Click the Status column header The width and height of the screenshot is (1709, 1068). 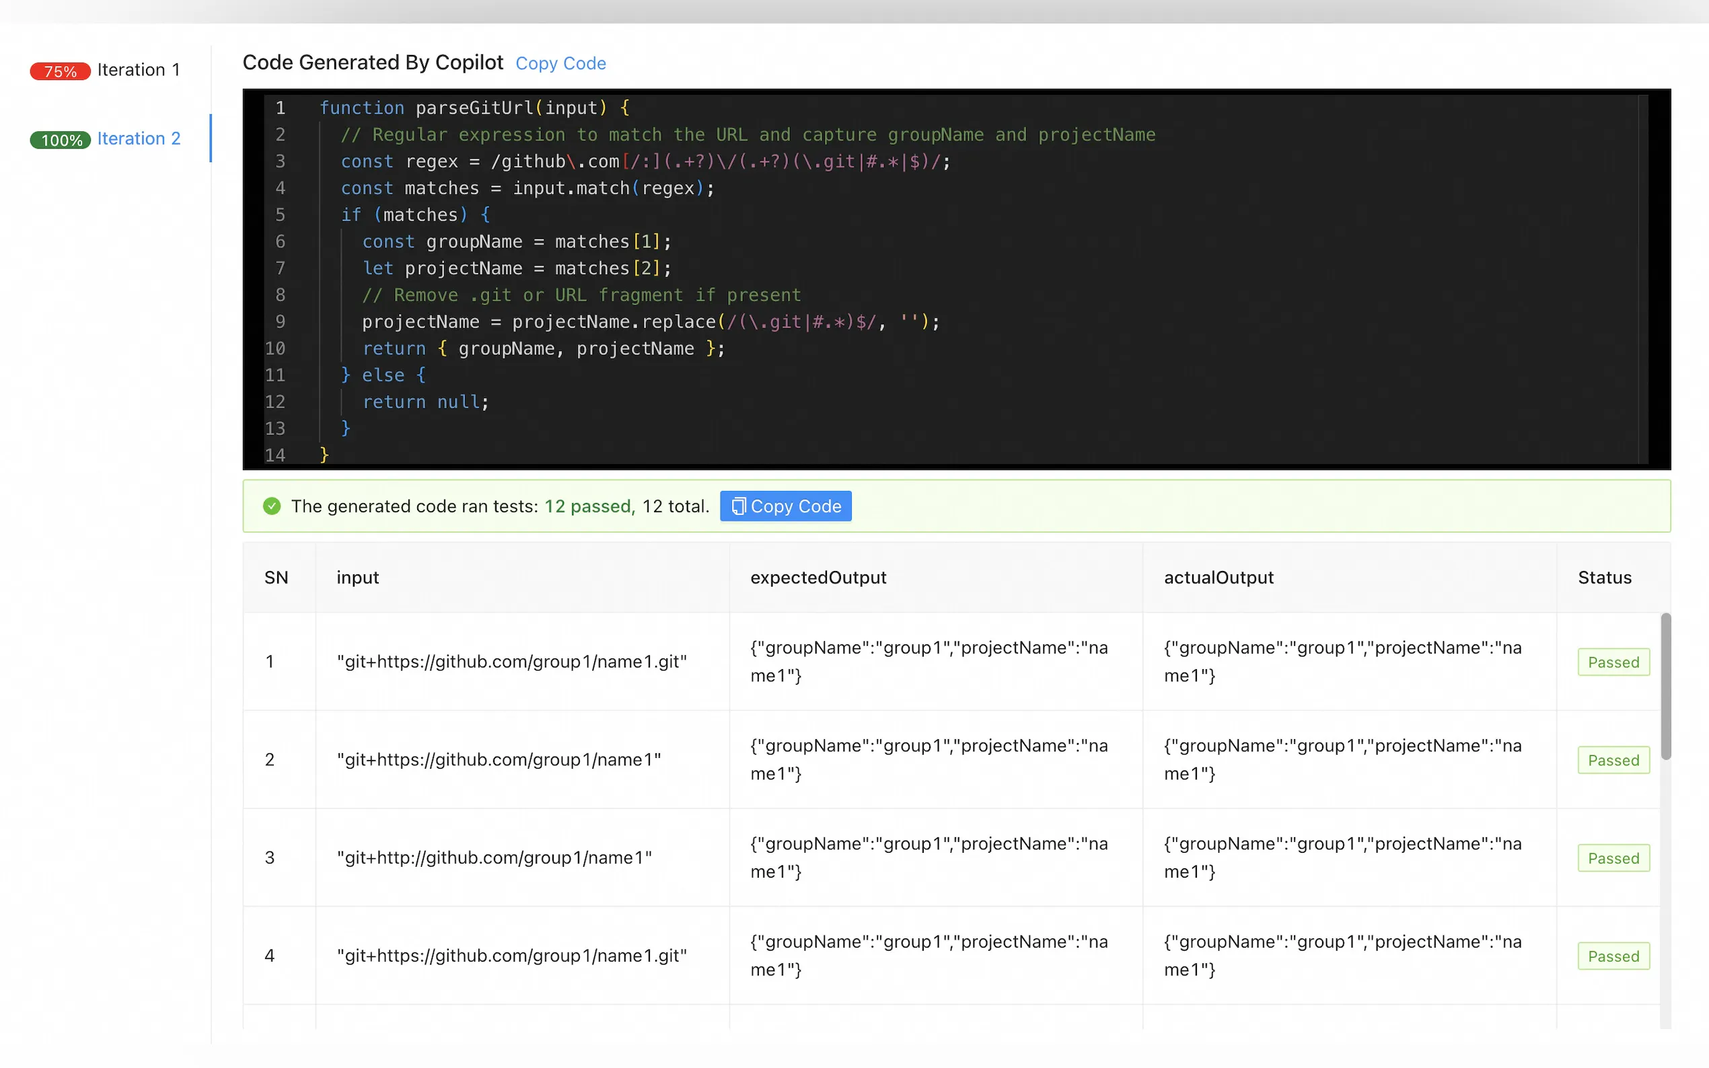click(x=1605, y=577)
